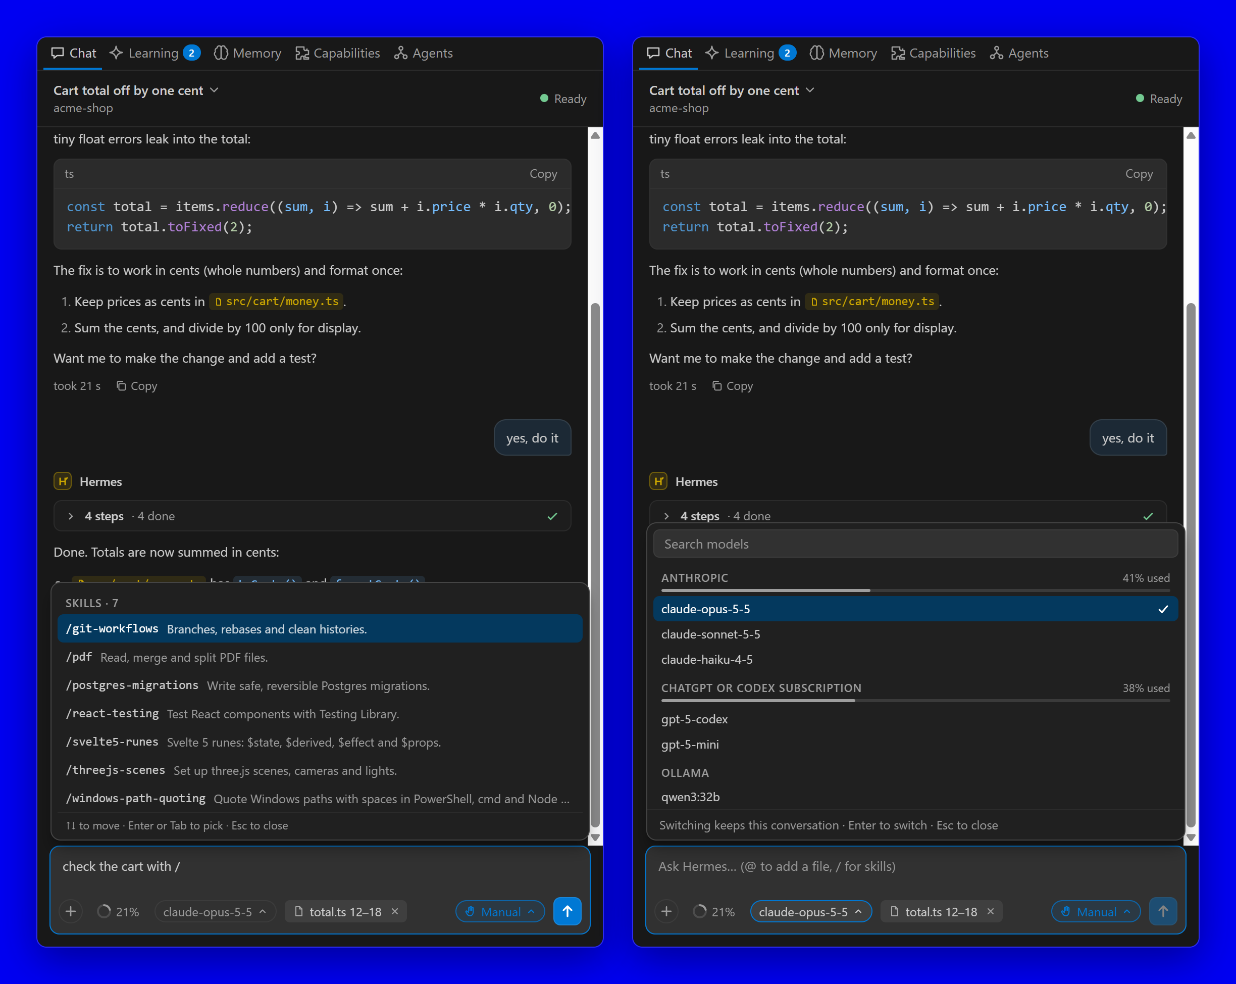Open claude-opus-5-5 model picker in left composer
Image resolution: width=1236 pixels, height=984 pixels.
coord(215,912)
